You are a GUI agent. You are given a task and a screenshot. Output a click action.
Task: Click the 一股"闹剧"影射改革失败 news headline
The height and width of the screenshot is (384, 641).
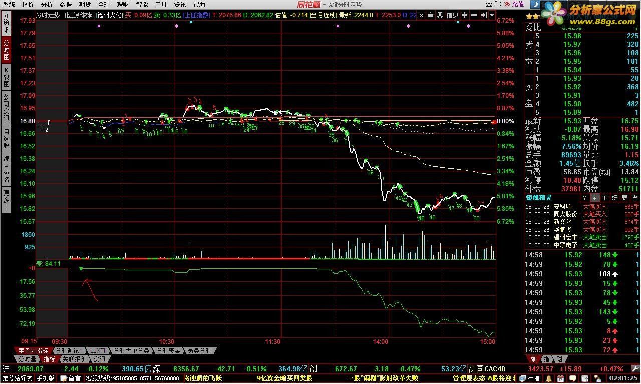click(383, 378)
